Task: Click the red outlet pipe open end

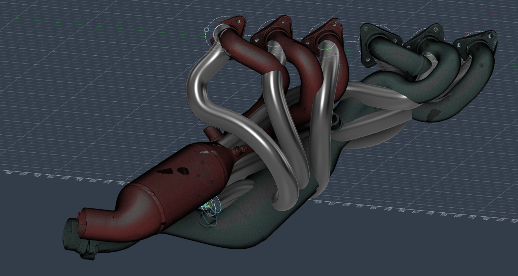Action: (x=82, y=225)
